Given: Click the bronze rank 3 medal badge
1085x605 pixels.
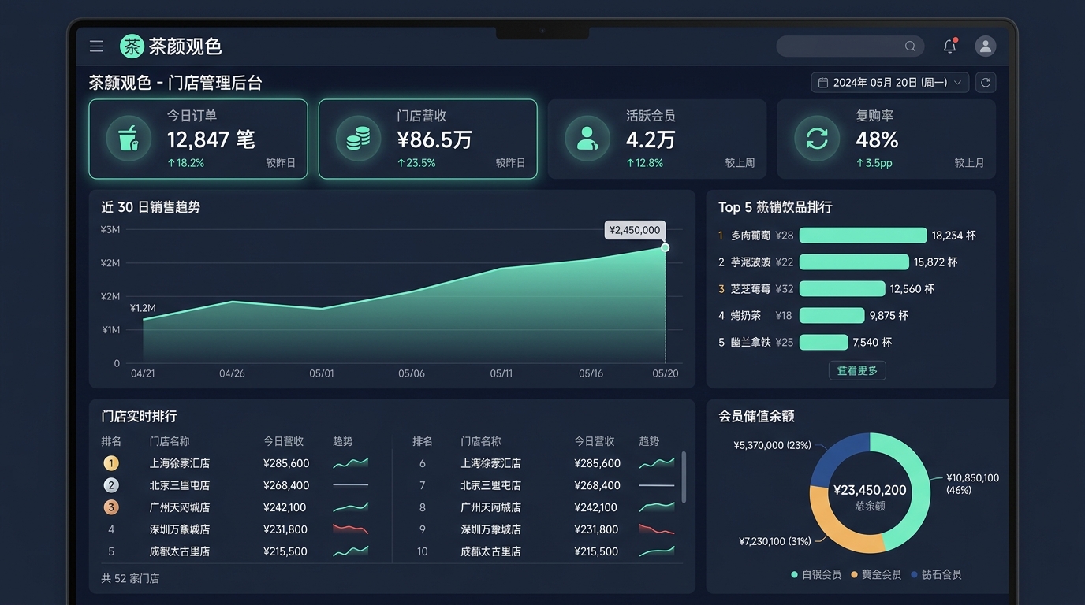Looking at the screenshot, I should (111, 507).
